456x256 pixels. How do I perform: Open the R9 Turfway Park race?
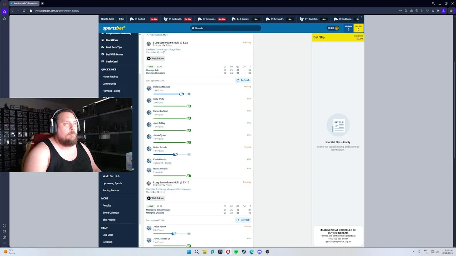tap(280, 19)
